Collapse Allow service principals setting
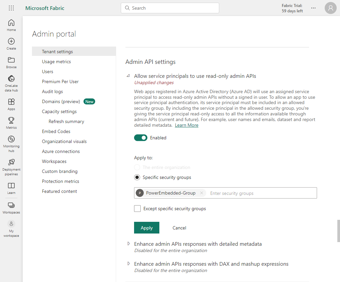340x282 pixels. tap(128, 76)
